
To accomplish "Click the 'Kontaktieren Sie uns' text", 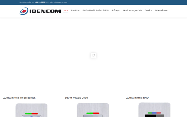I will [27, 2].
